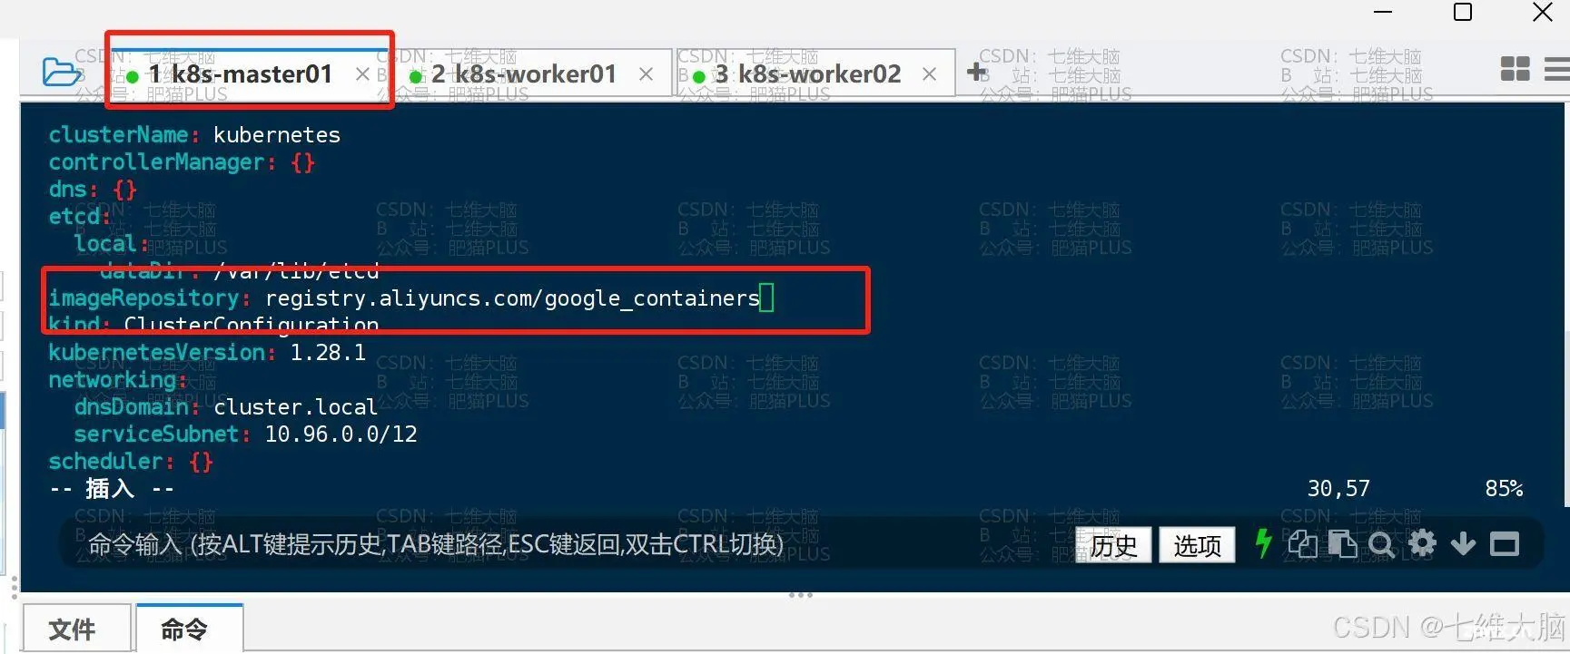This screenshot has width=1570, height=654.
Task: Open the gear settings icon
Action: (1422, 543)
